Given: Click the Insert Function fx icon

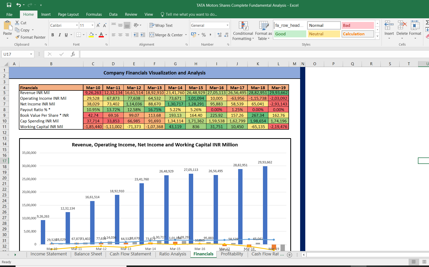Looking at the screenshot, I should [x=73, y=54].
